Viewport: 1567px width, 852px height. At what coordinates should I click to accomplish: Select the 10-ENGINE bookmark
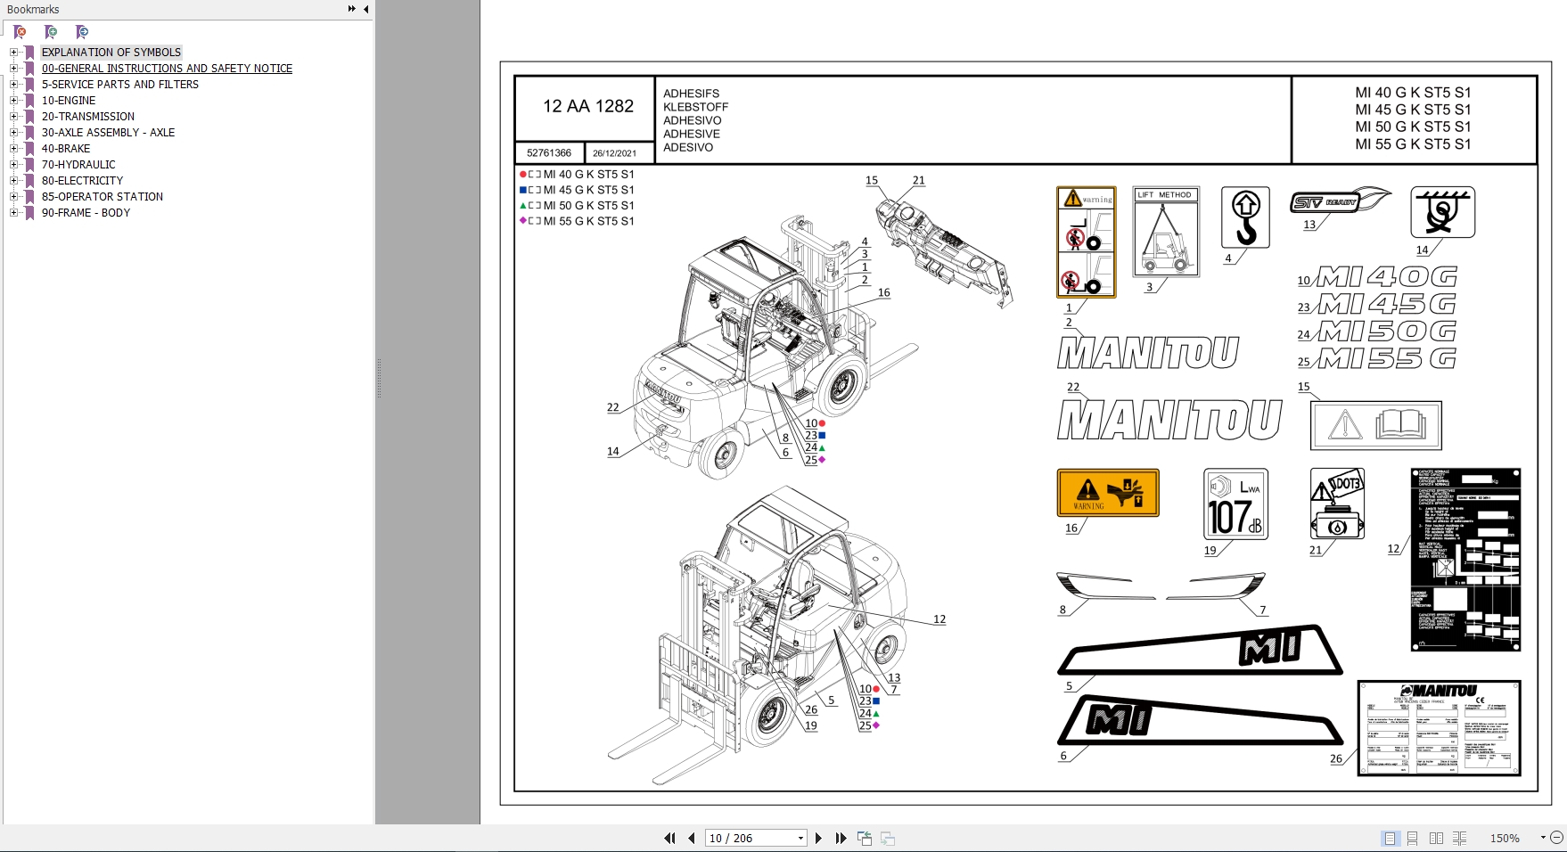point(69,101)
